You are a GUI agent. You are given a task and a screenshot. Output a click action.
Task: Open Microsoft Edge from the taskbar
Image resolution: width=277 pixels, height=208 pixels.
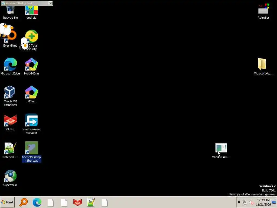click(x=37, y=202)
